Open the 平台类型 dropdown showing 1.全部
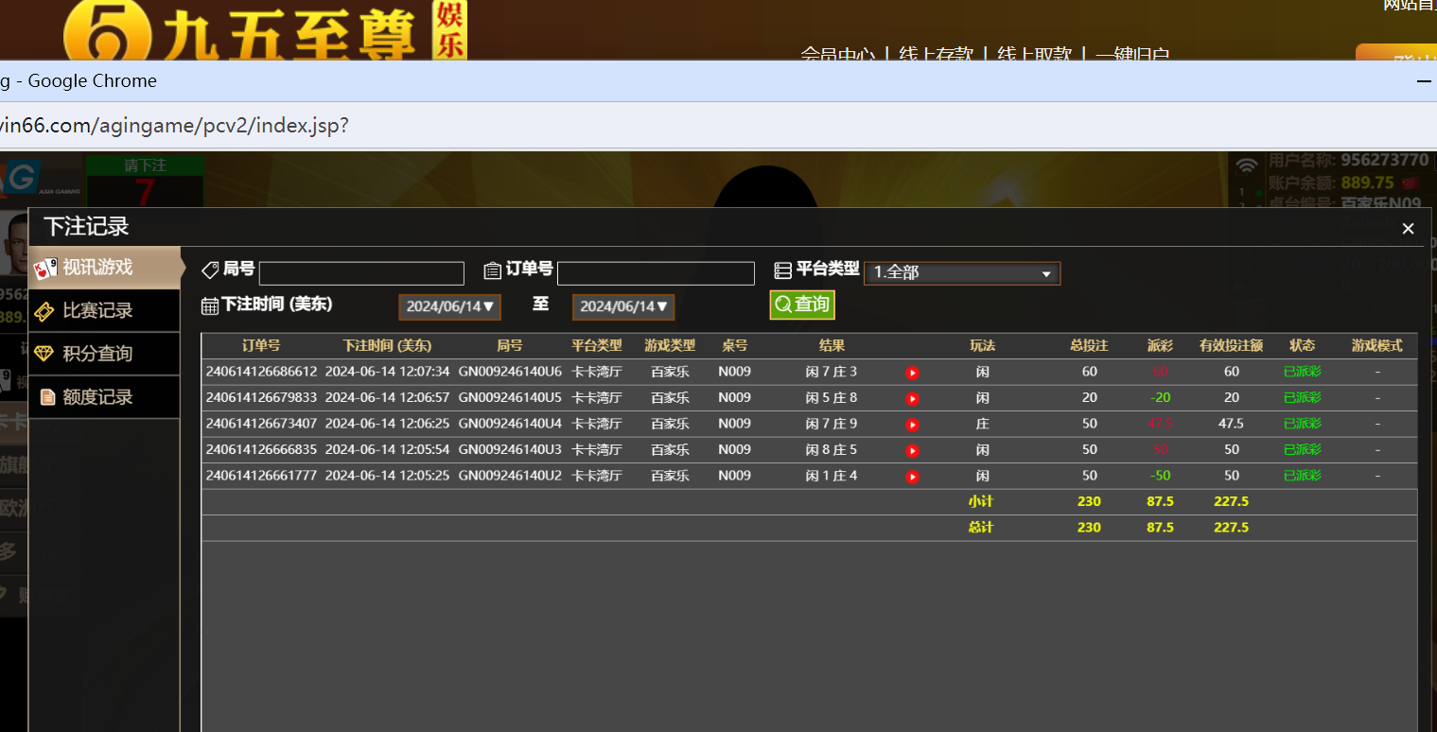 coord(961,273)
